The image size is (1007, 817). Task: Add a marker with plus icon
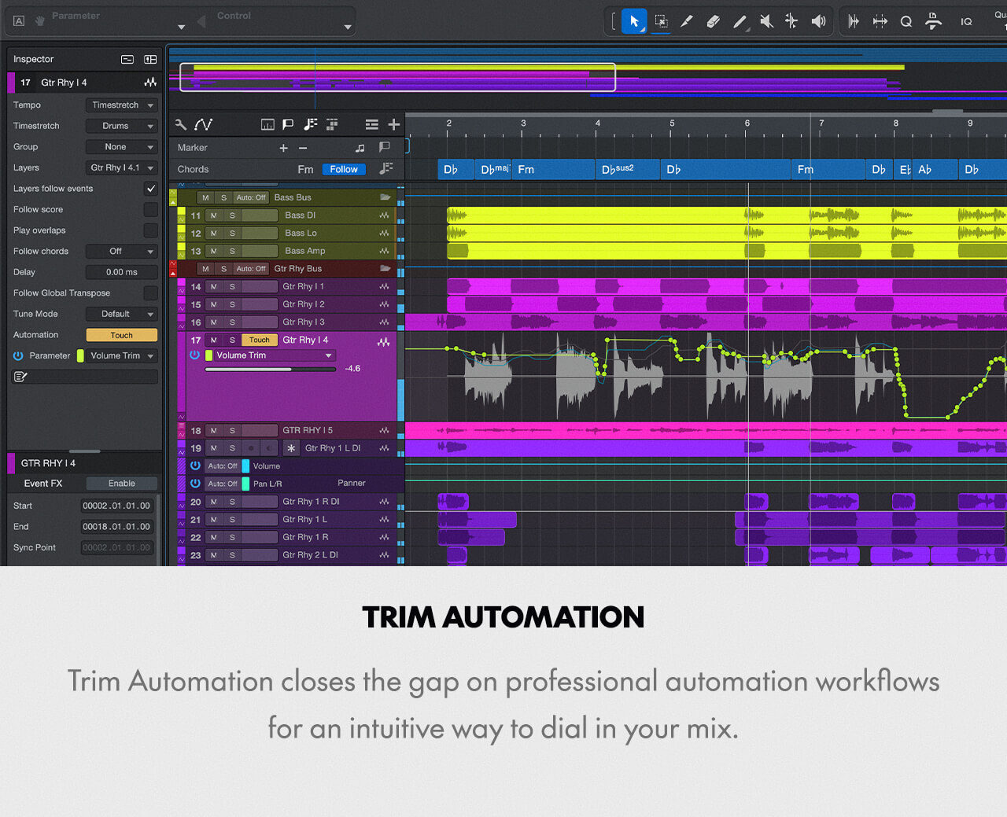tap(283, 148)
